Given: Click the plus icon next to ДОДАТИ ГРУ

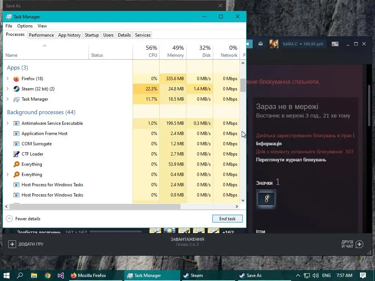Looking at the screenshot, I should click(x=12, y=244).
